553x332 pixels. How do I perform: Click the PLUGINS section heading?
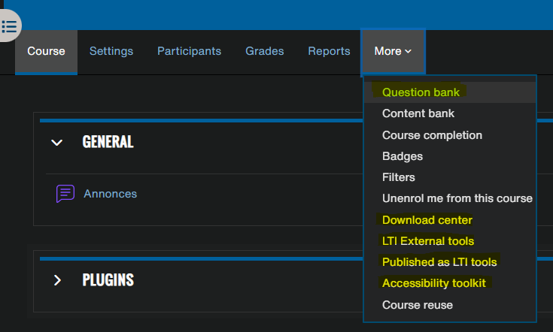[x=108, y=280]
